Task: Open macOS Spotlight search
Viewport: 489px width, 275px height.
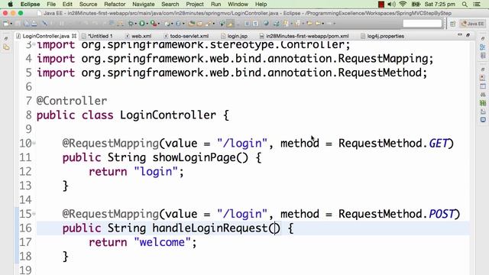Action: click(x=465, y=5)
